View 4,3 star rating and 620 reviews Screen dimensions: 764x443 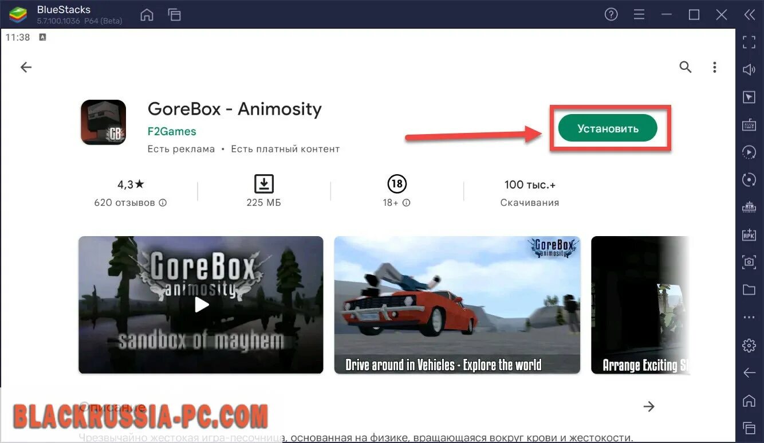[x=131, y=193]
